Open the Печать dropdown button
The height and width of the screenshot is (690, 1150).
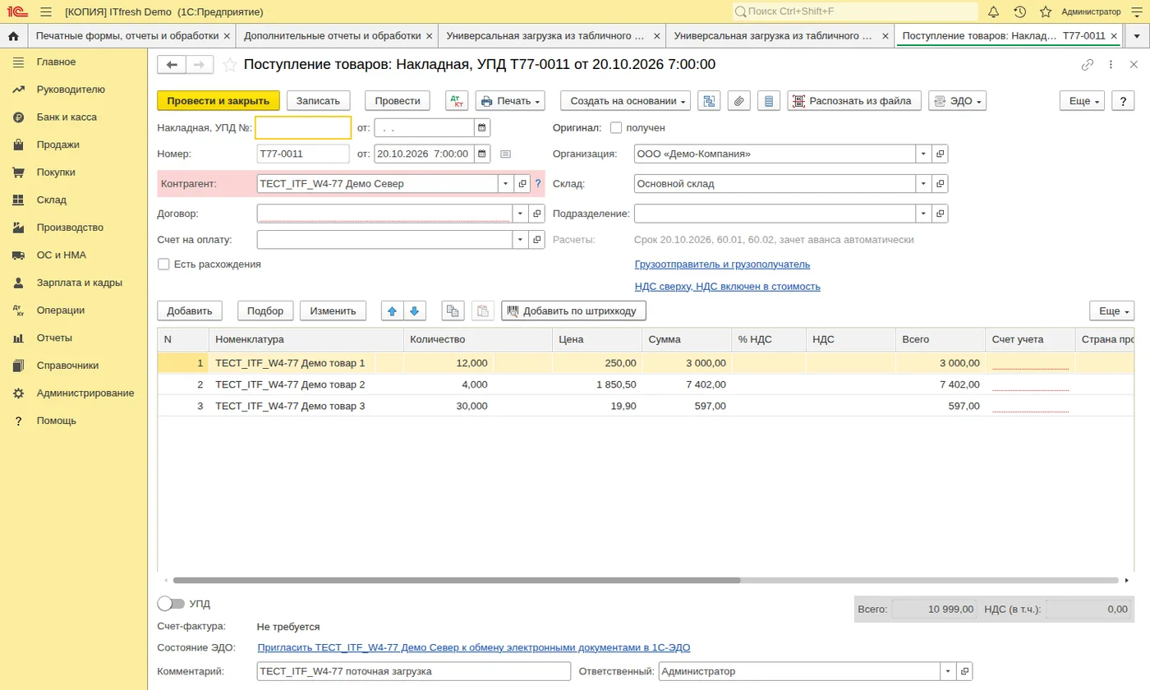(x=510, y=100)
